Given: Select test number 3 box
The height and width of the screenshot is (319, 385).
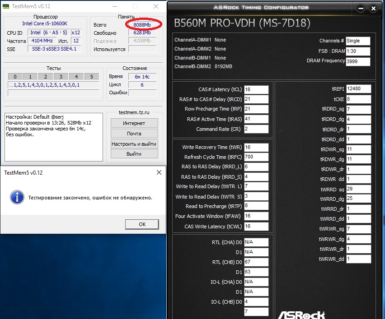Looking at the screenshot, I should 61,77.
